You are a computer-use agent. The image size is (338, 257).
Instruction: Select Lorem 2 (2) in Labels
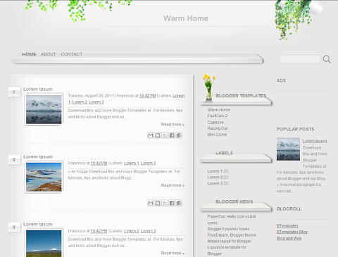(x=218, y=177)
